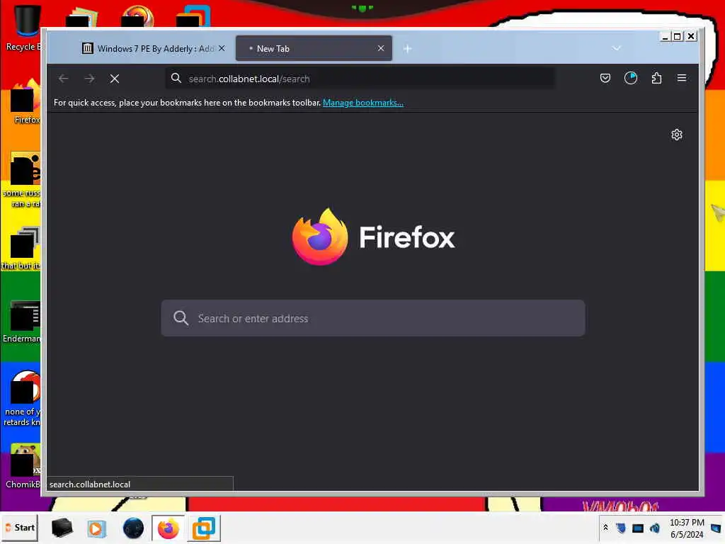Open a new tab with the plus button
725x544 pixels.
pos(407,49)
